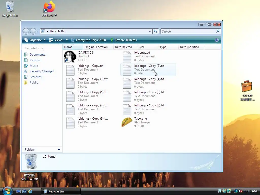Click the Windows Start orb
Viewport: 260px width, 195px height.
point(7,191)
